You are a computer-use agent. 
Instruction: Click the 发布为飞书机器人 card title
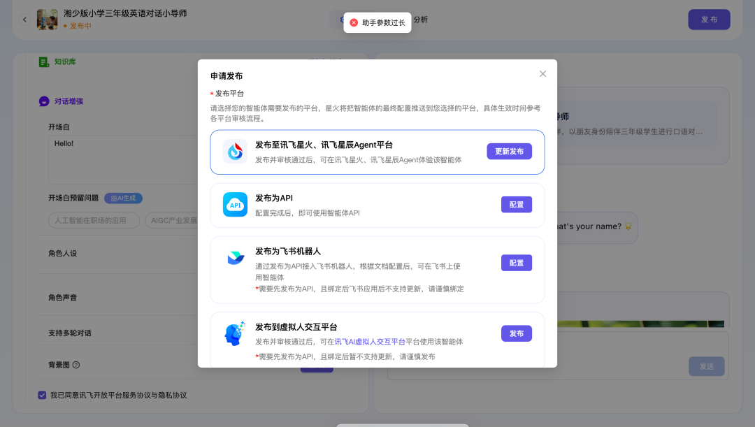point(287,252)
